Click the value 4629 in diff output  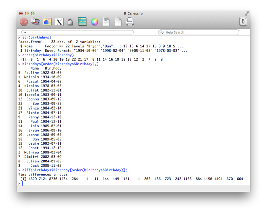(x=32, y=179)
